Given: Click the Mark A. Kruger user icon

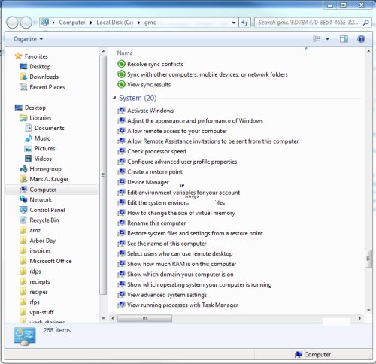Looking at the screenshot, I should coord(23,179).
